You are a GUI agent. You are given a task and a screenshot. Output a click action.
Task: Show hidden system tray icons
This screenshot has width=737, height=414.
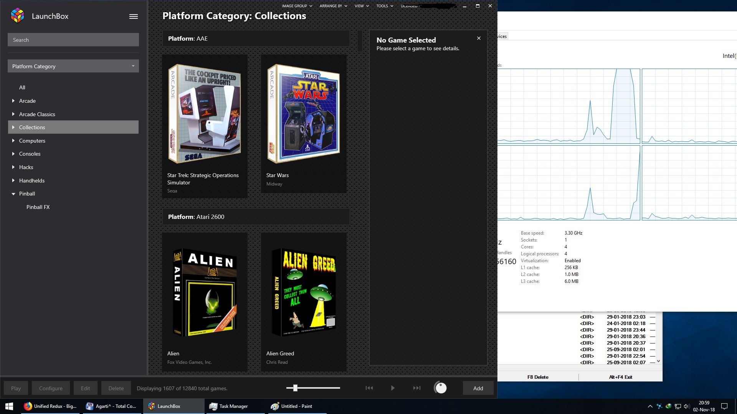650,406
